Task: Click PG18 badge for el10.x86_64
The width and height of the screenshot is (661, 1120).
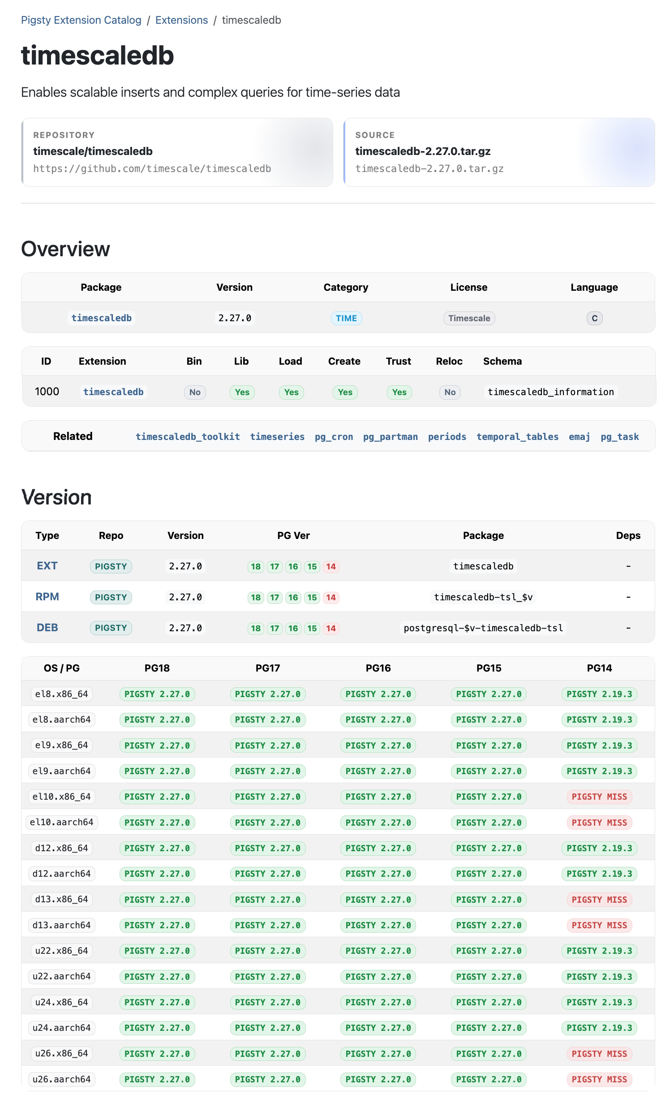Action: [x=157, y=797]
